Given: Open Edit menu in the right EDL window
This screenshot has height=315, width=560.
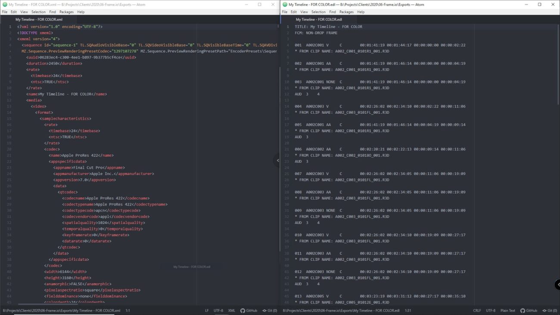Looking at the screenshot, I should point(294,12).
